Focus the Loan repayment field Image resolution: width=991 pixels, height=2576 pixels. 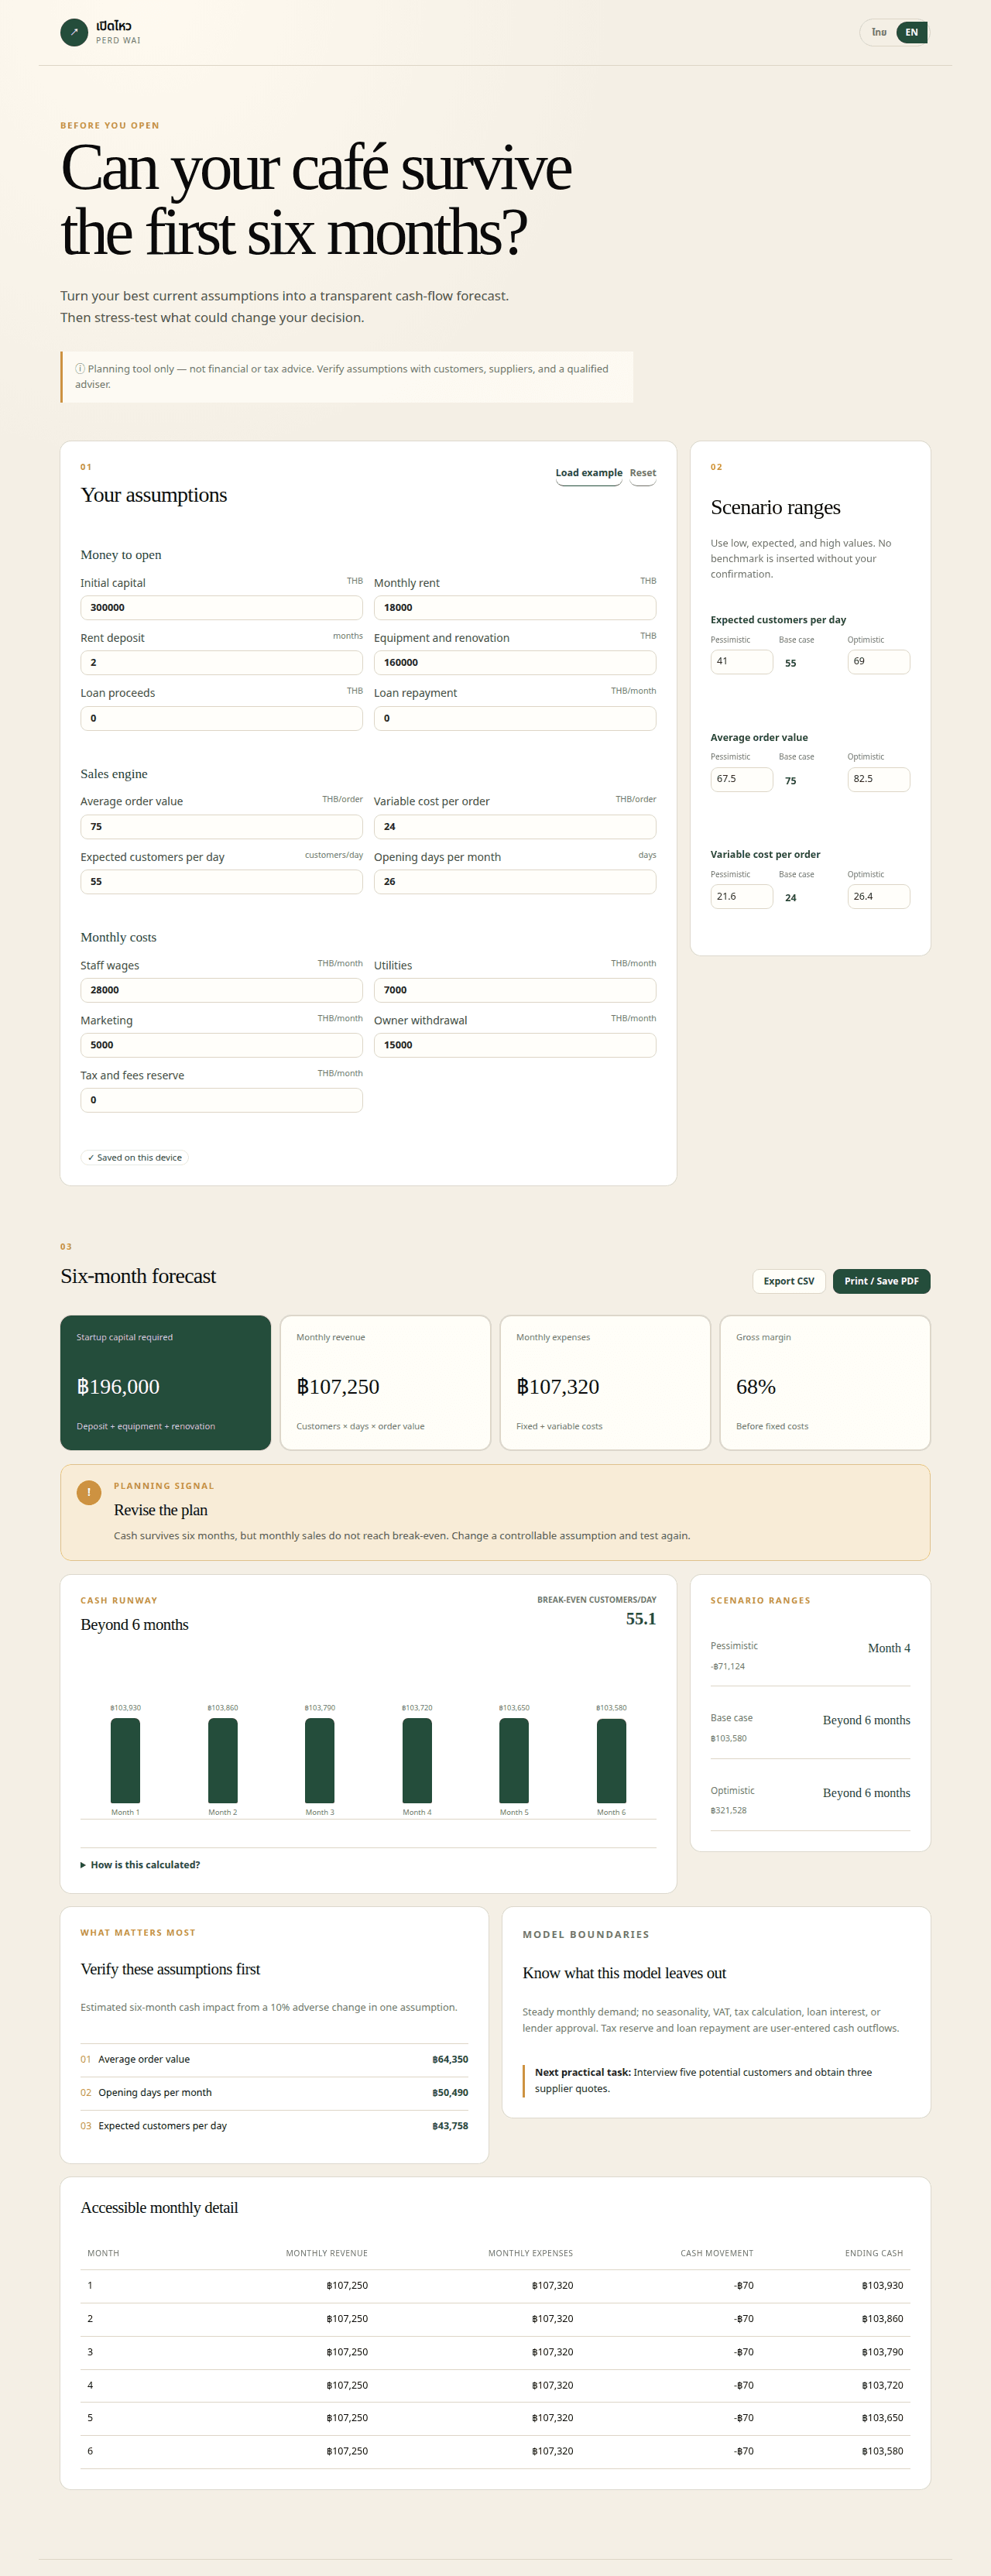coord(515,718)
